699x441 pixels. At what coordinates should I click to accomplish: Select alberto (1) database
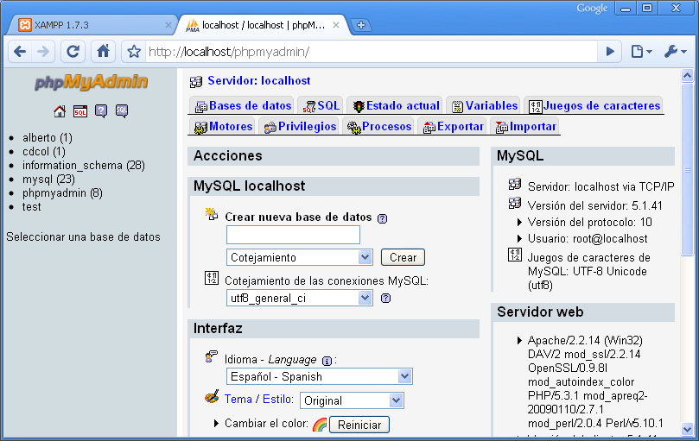[x=48, y=137]
